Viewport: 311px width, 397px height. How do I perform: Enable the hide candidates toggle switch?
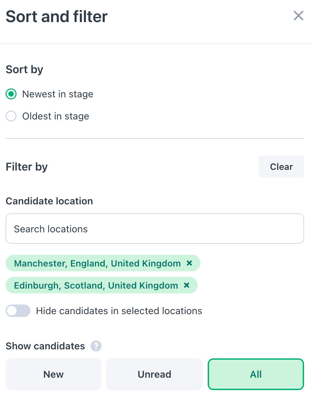pyautogui.click(x=18, y=311)
